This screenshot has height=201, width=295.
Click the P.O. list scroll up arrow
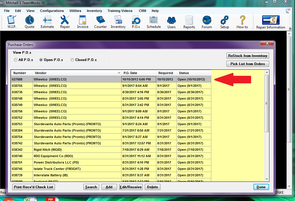pos(267,72)
